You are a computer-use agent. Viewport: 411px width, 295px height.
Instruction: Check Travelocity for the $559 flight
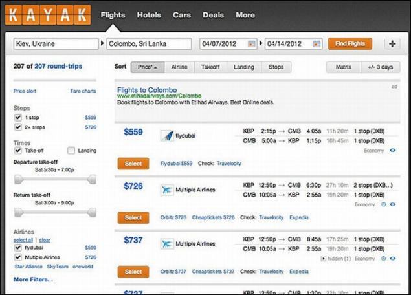coord(229,164)
